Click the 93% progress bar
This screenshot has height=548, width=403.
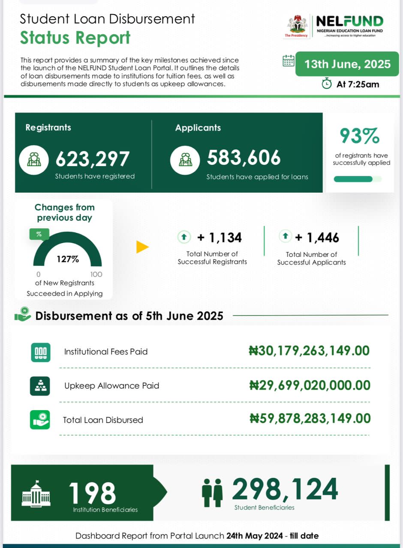click(357, 179)
